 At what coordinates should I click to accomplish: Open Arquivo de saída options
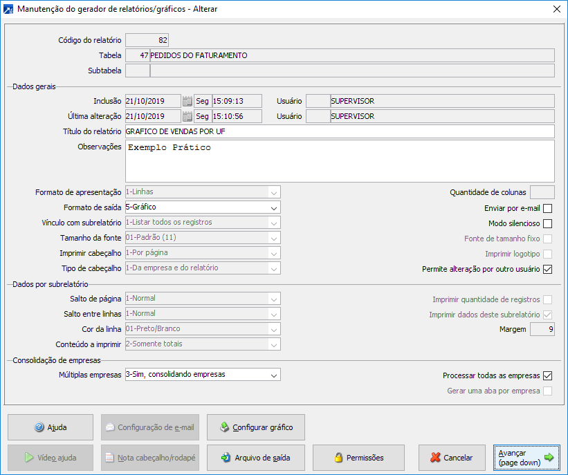point(256,458)
